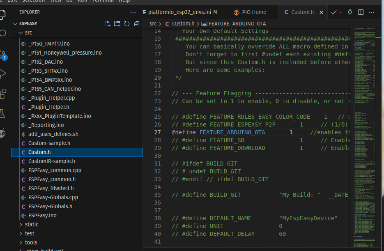Open _P151_Honeywell_pressure.ino file
This screenshot has width=384, height=251.
pos(77,53)
